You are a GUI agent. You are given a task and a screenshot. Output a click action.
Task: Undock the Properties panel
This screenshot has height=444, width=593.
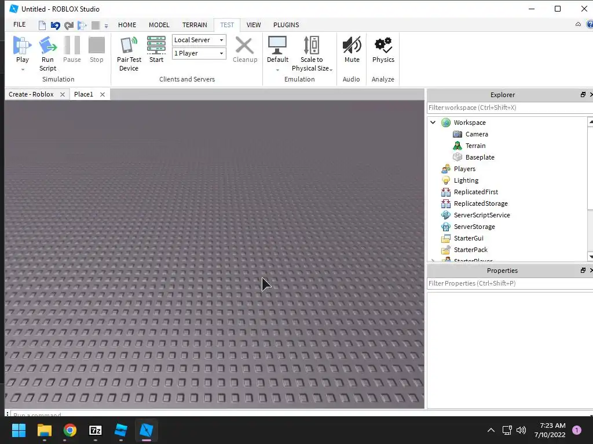[x=583, y=271]
